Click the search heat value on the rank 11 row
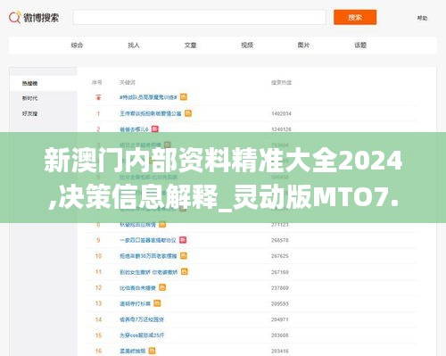The height and width of the screenshot is (356, 446). [x=280, y=272]
